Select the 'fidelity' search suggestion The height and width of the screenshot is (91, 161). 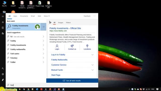click(26, 41)
